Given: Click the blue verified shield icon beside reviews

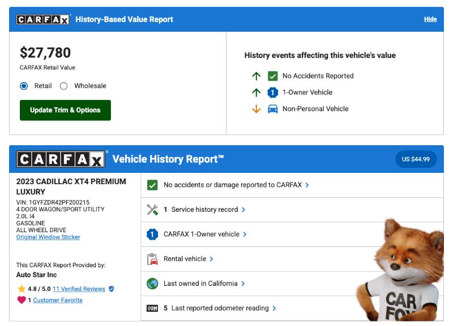Looking at the screenshot, I should click(112, 289).
